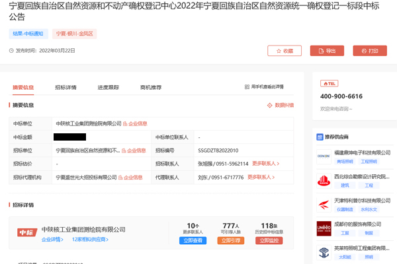Viewport: 397px width, 264px height.
Task: Click the 西北综合勘察设计研究院 logo
Action: tap(324, 180)
